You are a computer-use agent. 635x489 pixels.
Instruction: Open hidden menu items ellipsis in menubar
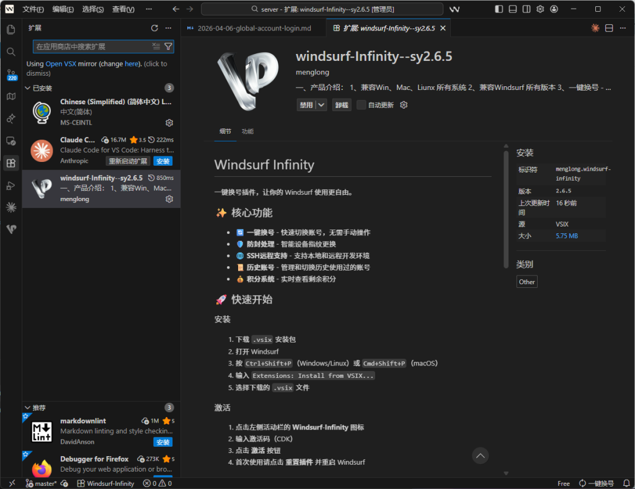click(149, 9)
